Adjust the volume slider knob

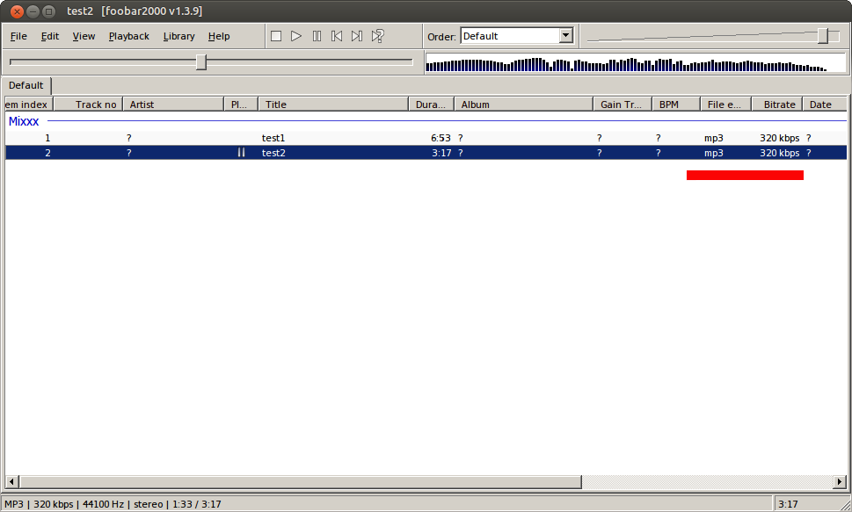(823, 36)
